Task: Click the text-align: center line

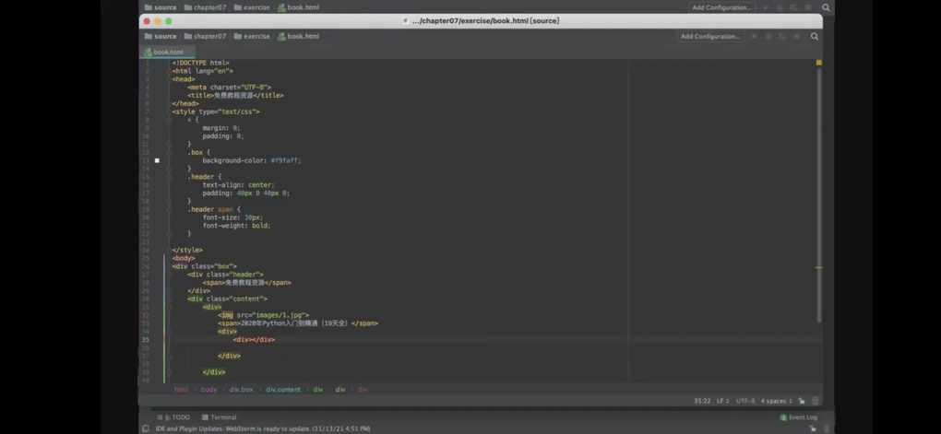Action: coord(238,185)
